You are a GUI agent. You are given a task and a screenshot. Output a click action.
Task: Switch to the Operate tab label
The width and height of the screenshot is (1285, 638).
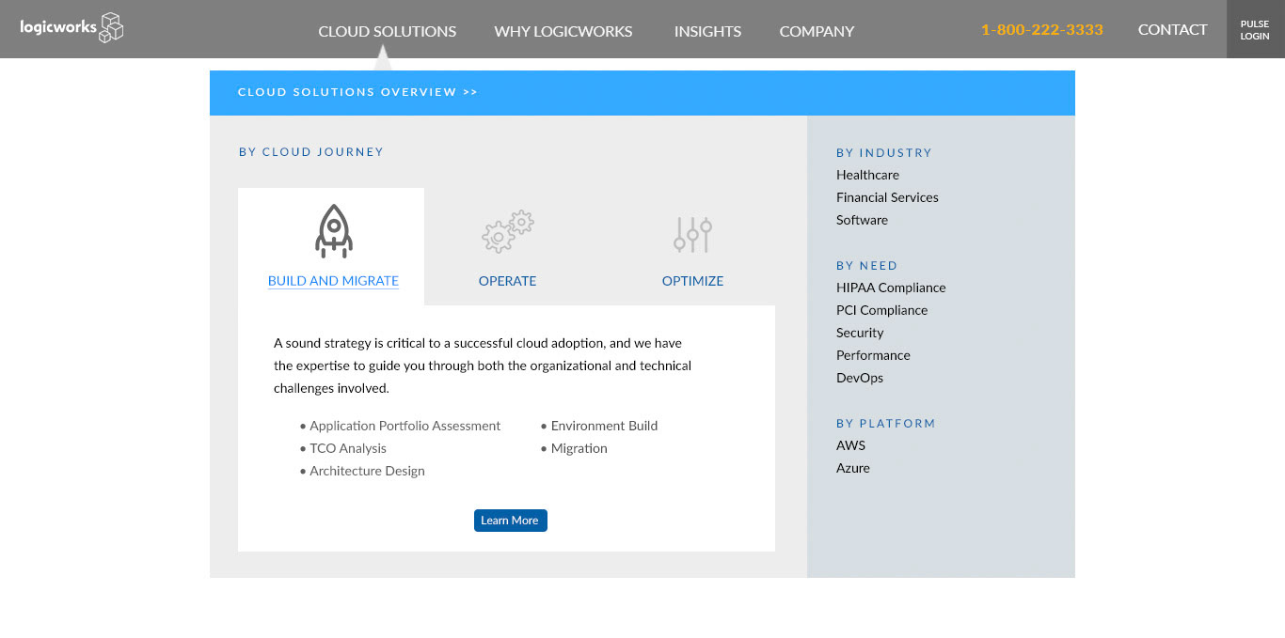click(x=507, y=281)
